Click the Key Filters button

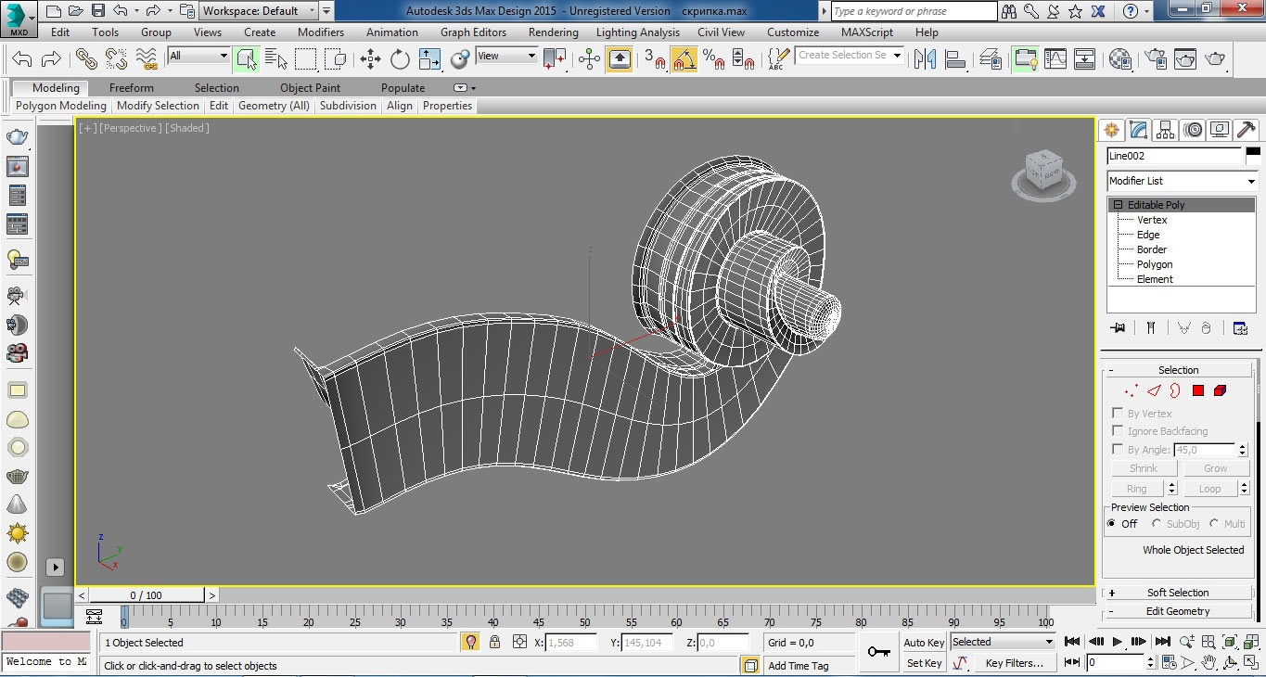[1014, 663]
